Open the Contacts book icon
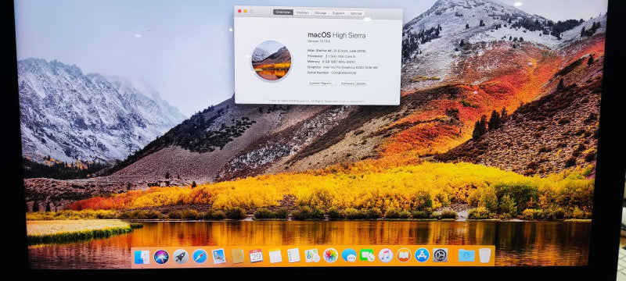 coord(238,256)
